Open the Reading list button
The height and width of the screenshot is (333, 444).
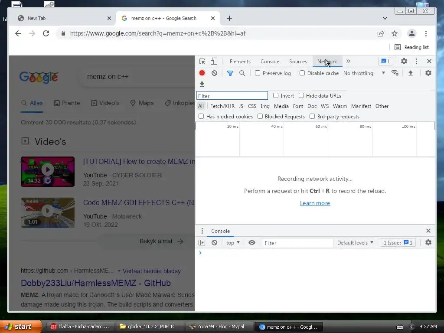tap(412, 47)
